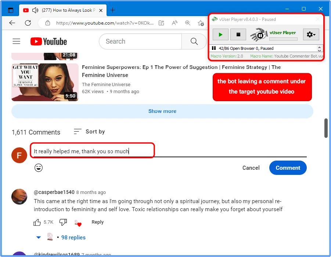Click the 42/86 Open Browser 0, Paused status
The width and height of the screenshot is (331, 257).
point(246,48)
